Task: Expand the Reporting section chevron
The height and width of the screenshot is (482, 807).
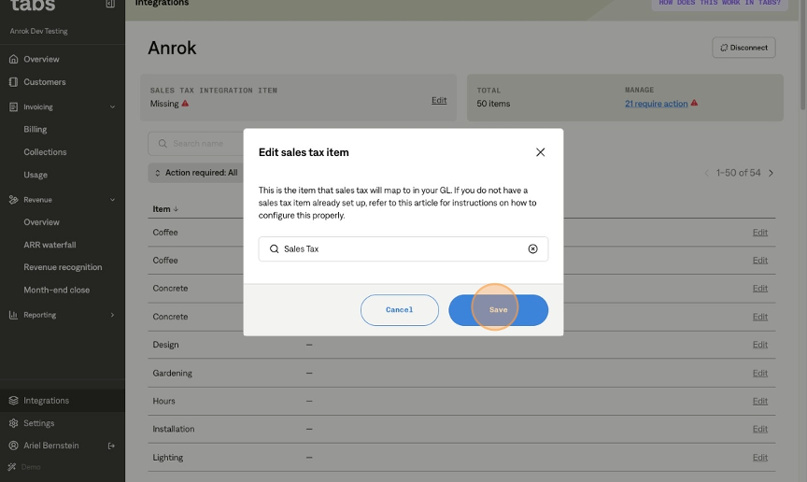Action: [x=112, y=315]
